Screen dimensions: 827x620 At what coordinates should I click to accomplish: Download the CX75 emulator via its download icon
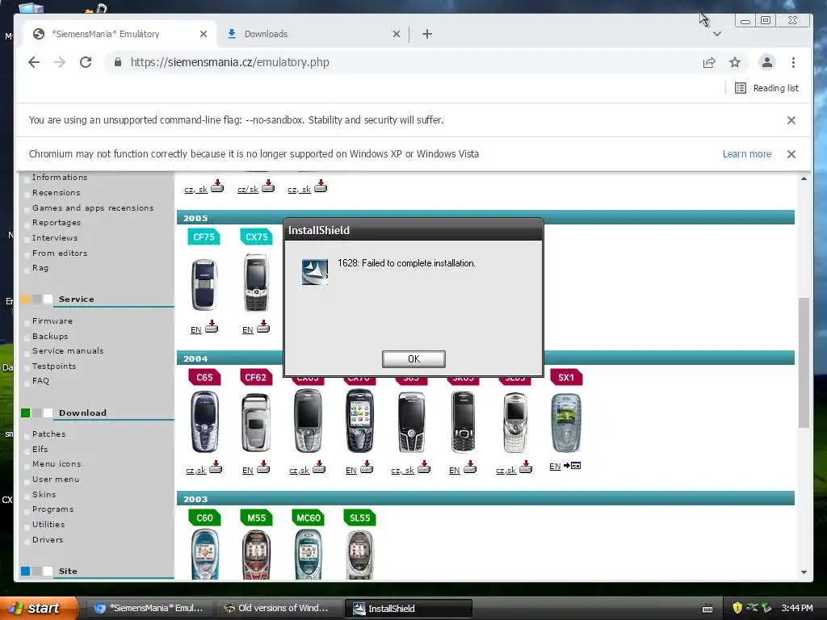263,327
